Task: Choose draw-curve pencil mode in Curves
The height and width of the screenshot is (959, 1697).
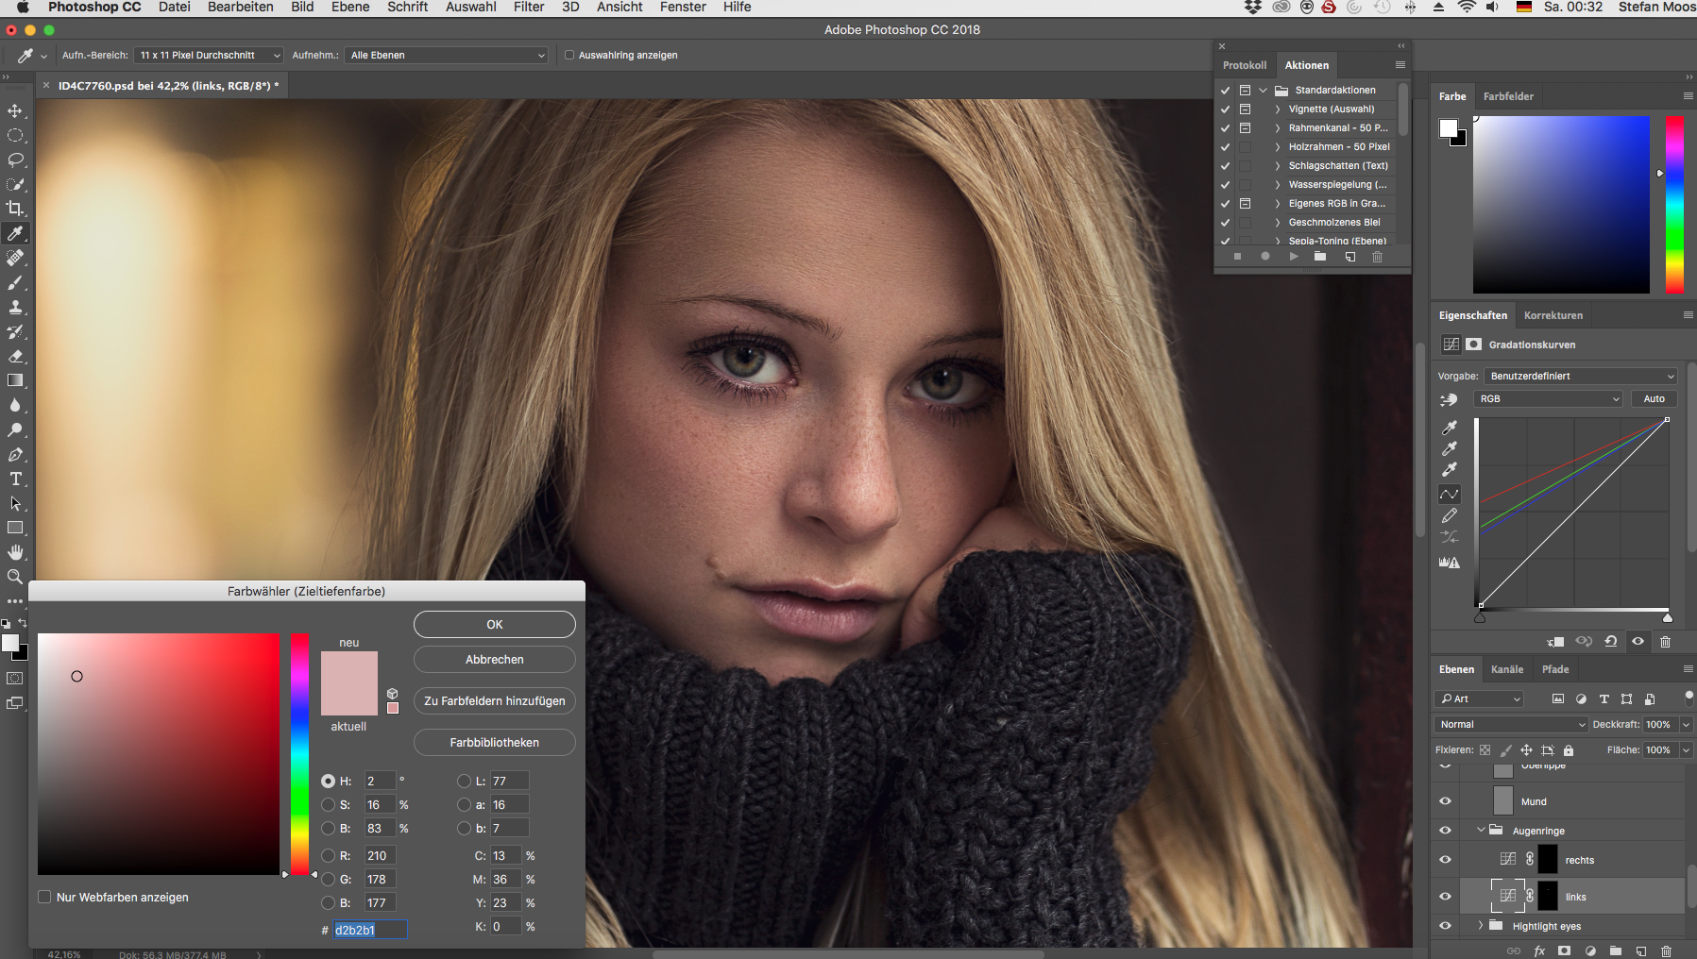Action: tap(1449, 516)
